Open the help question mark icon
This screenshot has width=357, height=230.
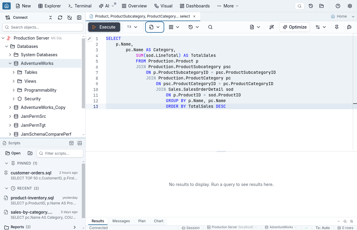click(338, 6)
